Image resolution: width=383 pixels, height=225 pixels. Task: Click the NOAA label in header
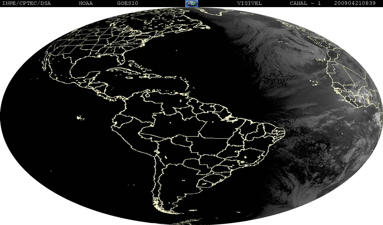(x=86, y=3)
